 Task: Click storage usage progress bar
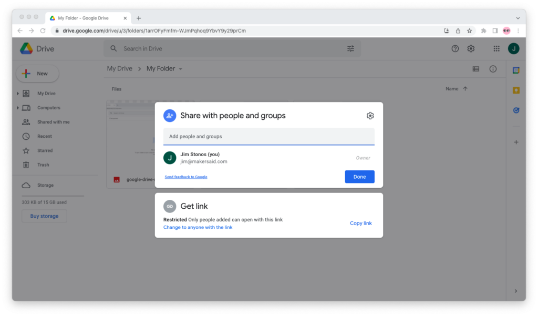pos(53,196)
